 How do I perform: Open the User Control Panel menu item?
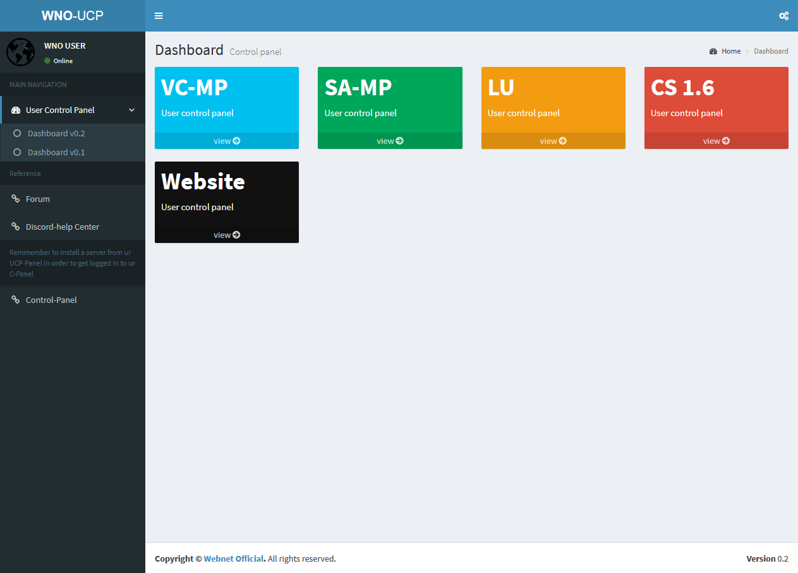pyautogui.click(x=73, y=110)
